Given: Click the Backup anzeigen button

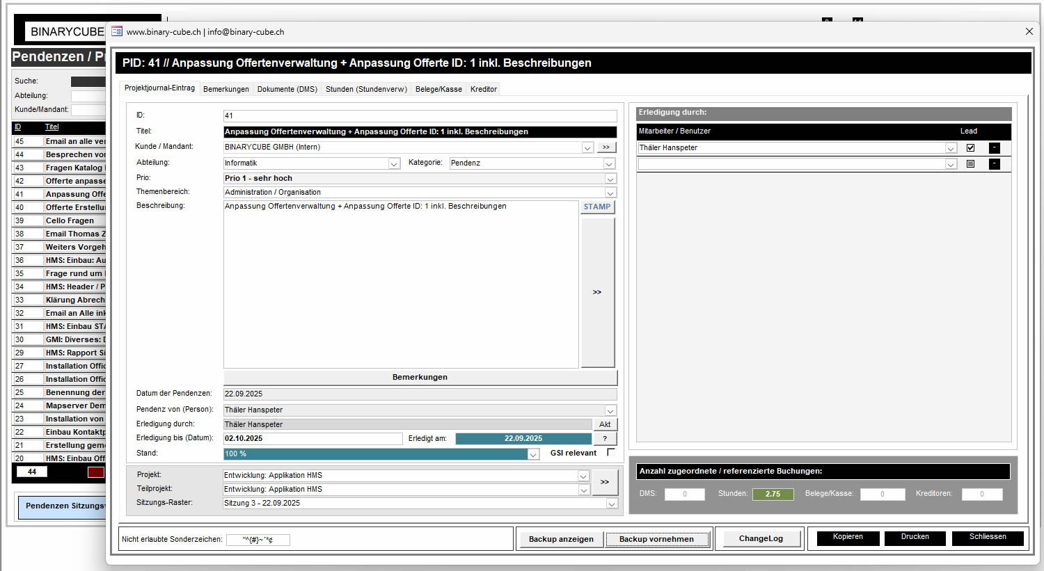Looking at the screenshot, I should [x=561, y=539].
